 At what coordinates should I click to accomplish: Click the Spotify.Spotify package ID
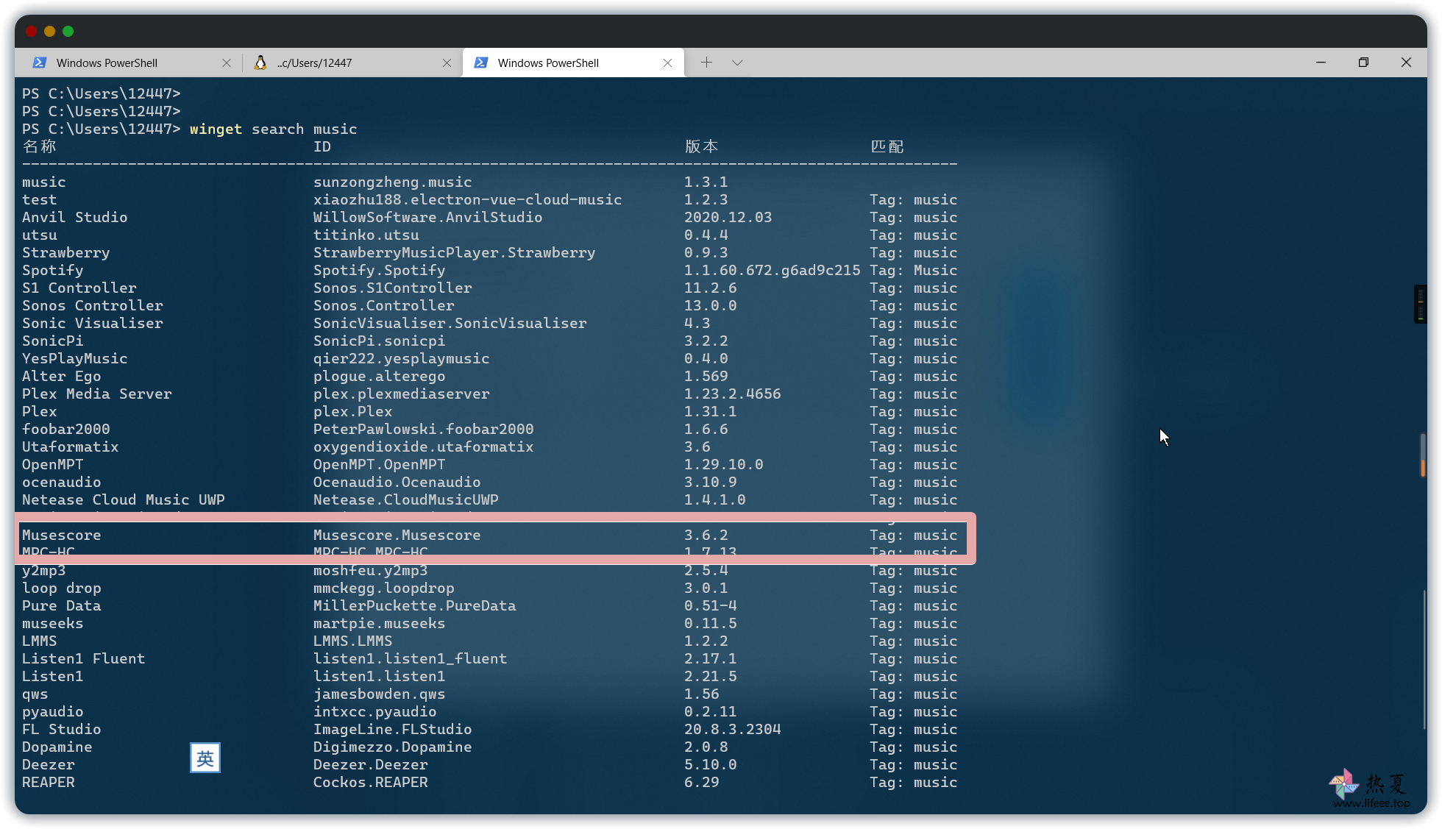379,271
